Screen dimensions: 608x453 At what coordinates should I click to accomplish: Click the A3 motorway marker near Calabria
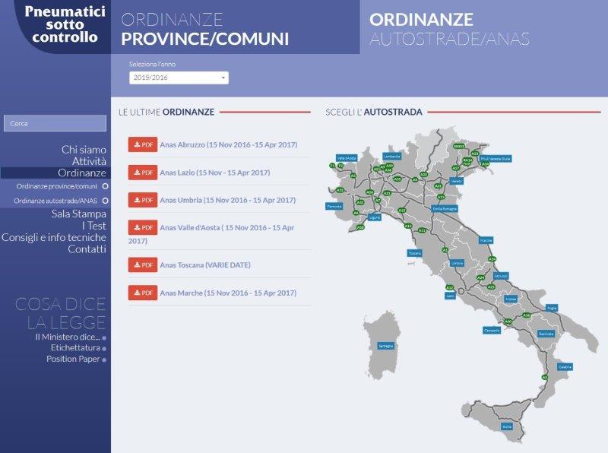[544, 377]
